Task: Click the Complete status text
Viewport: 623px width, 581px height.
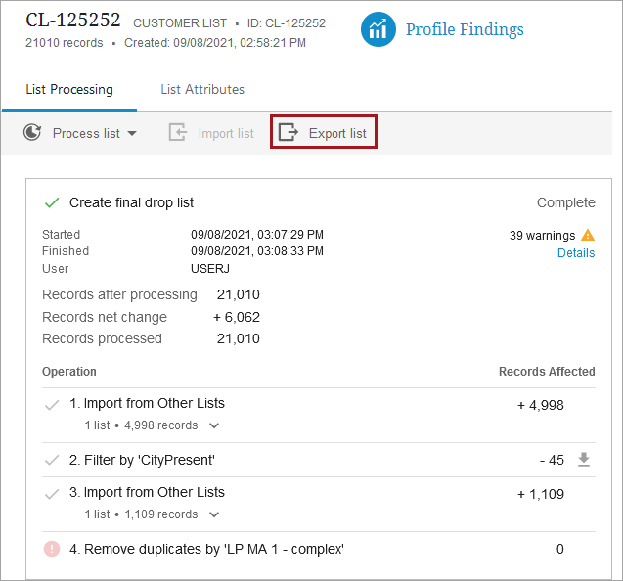Action: [x=565, y=202]
